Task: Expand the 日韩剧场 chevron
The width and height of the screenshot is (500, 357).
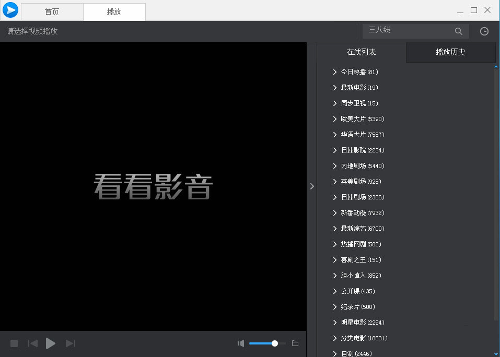Action: [334, 197]
